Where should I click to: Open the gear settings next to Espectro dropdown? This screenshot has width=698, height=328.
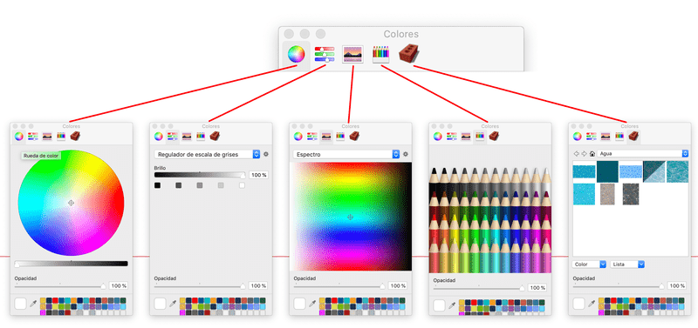406,154
